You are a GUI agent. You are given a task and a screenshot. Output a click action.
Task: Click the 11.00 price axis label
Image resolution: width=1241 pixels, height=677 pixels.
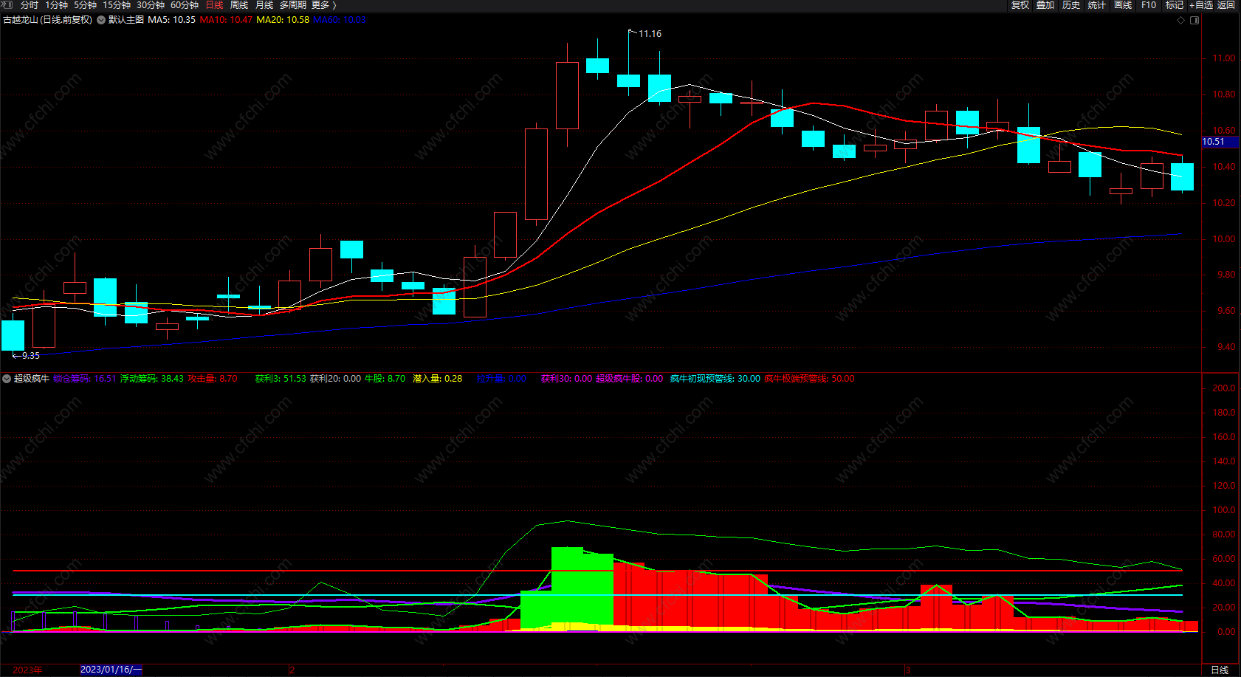pos(1223,58)
